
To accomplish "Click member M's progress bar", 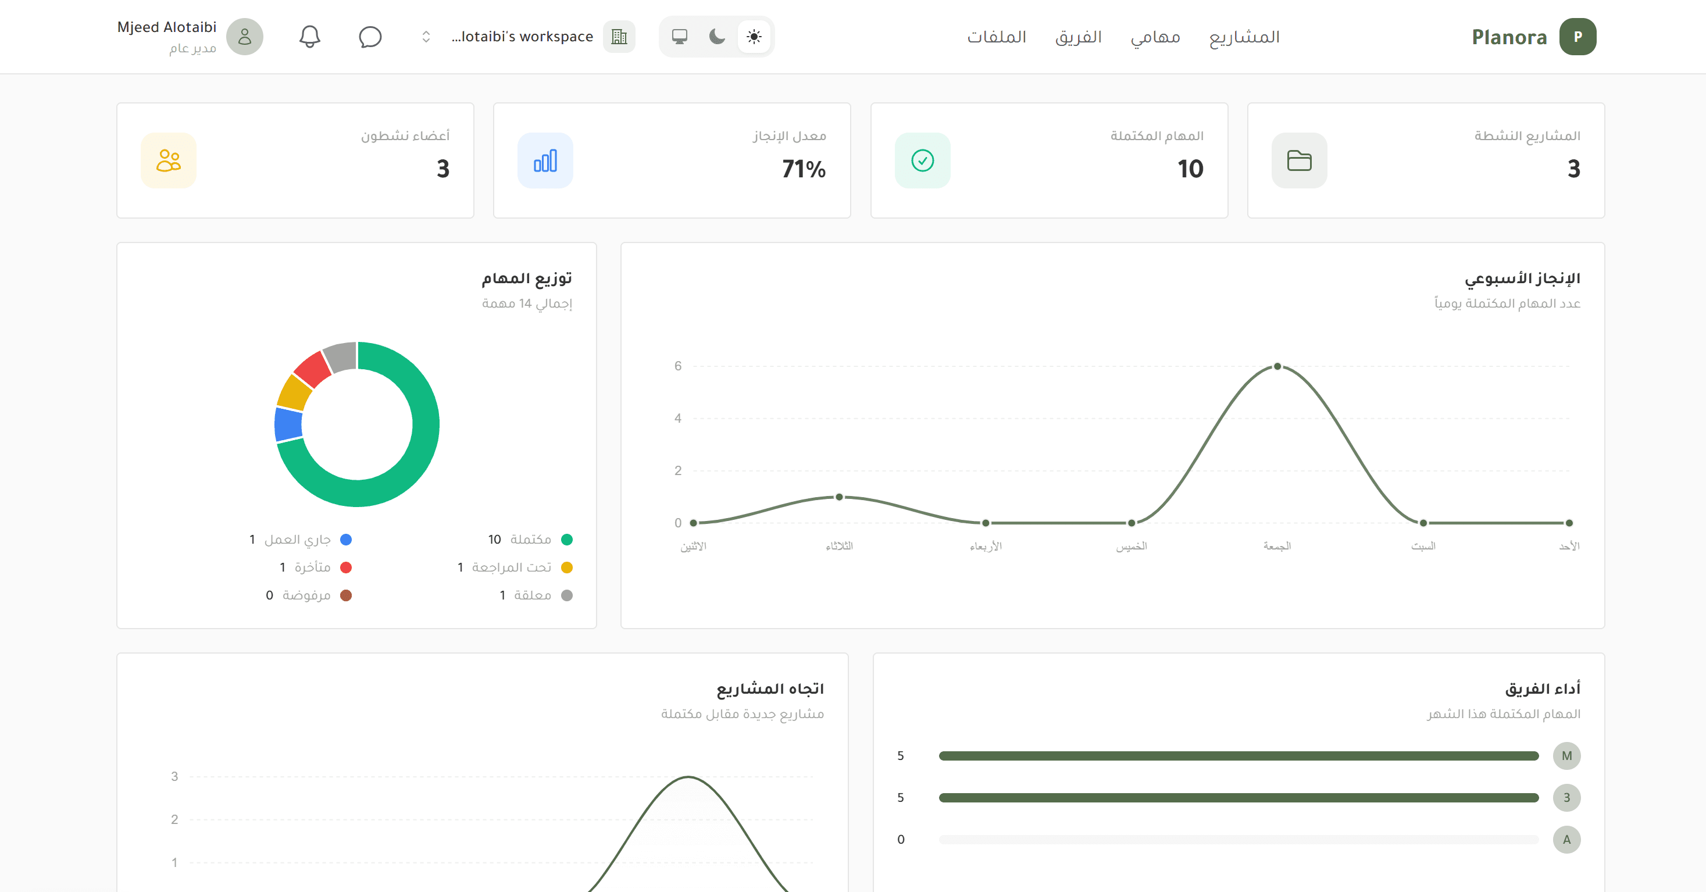I will 1239,757.
